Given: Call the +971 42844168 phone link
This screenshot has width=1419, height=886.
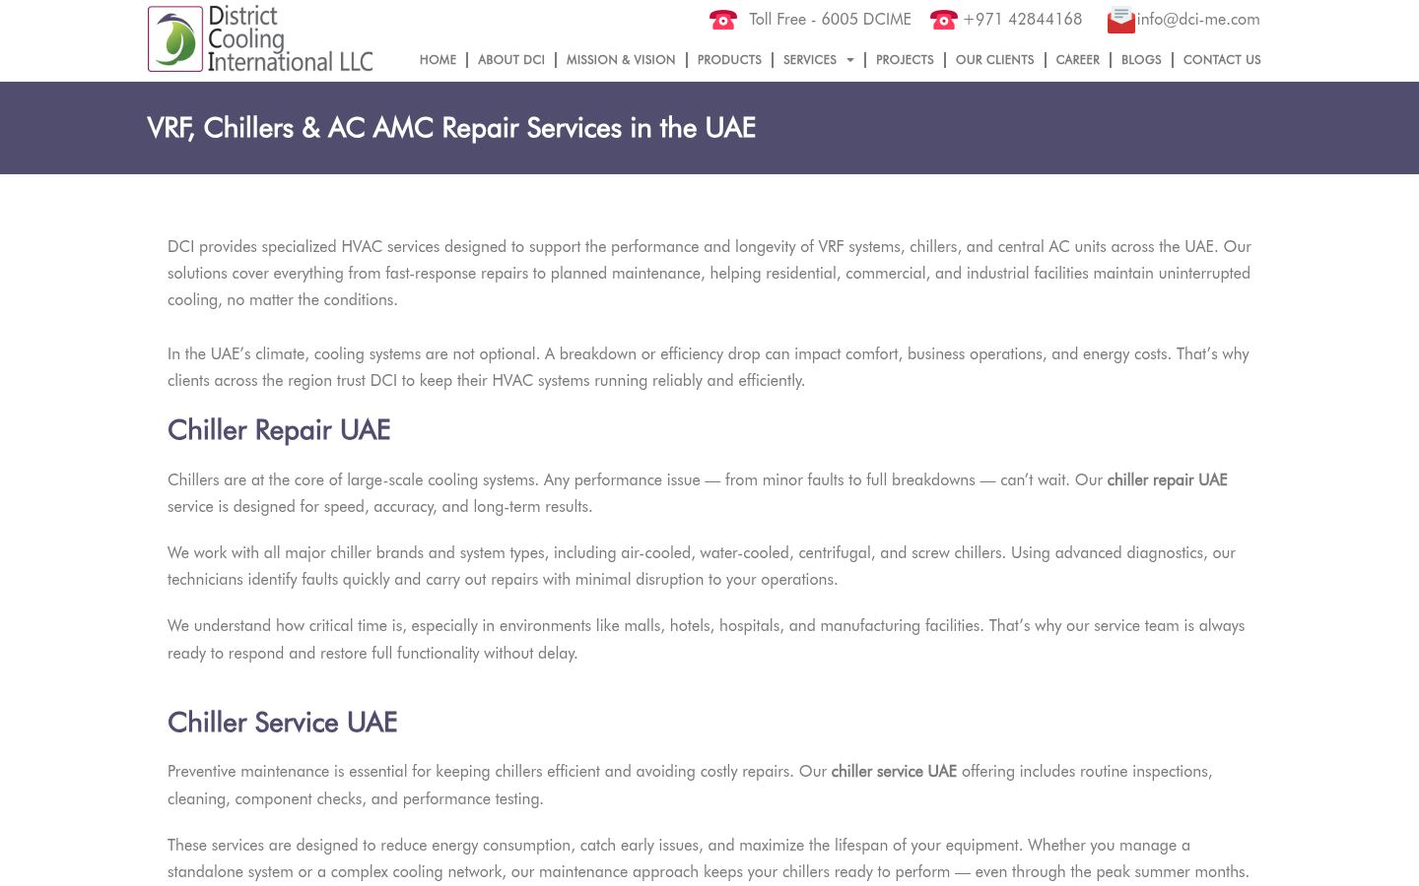Looking at the screenshot, I should pyautogui.click(x=1022, y=20).
